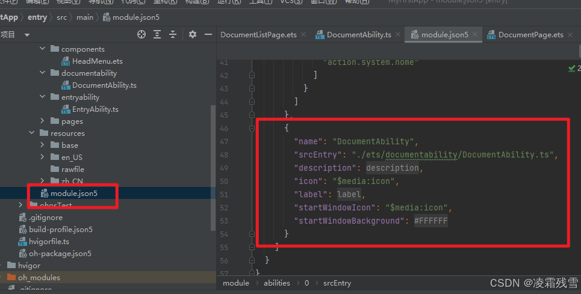This screenshot has width=581, height=294.
Task: Toggle code fold marker at line 46
Action: point(252,128)
